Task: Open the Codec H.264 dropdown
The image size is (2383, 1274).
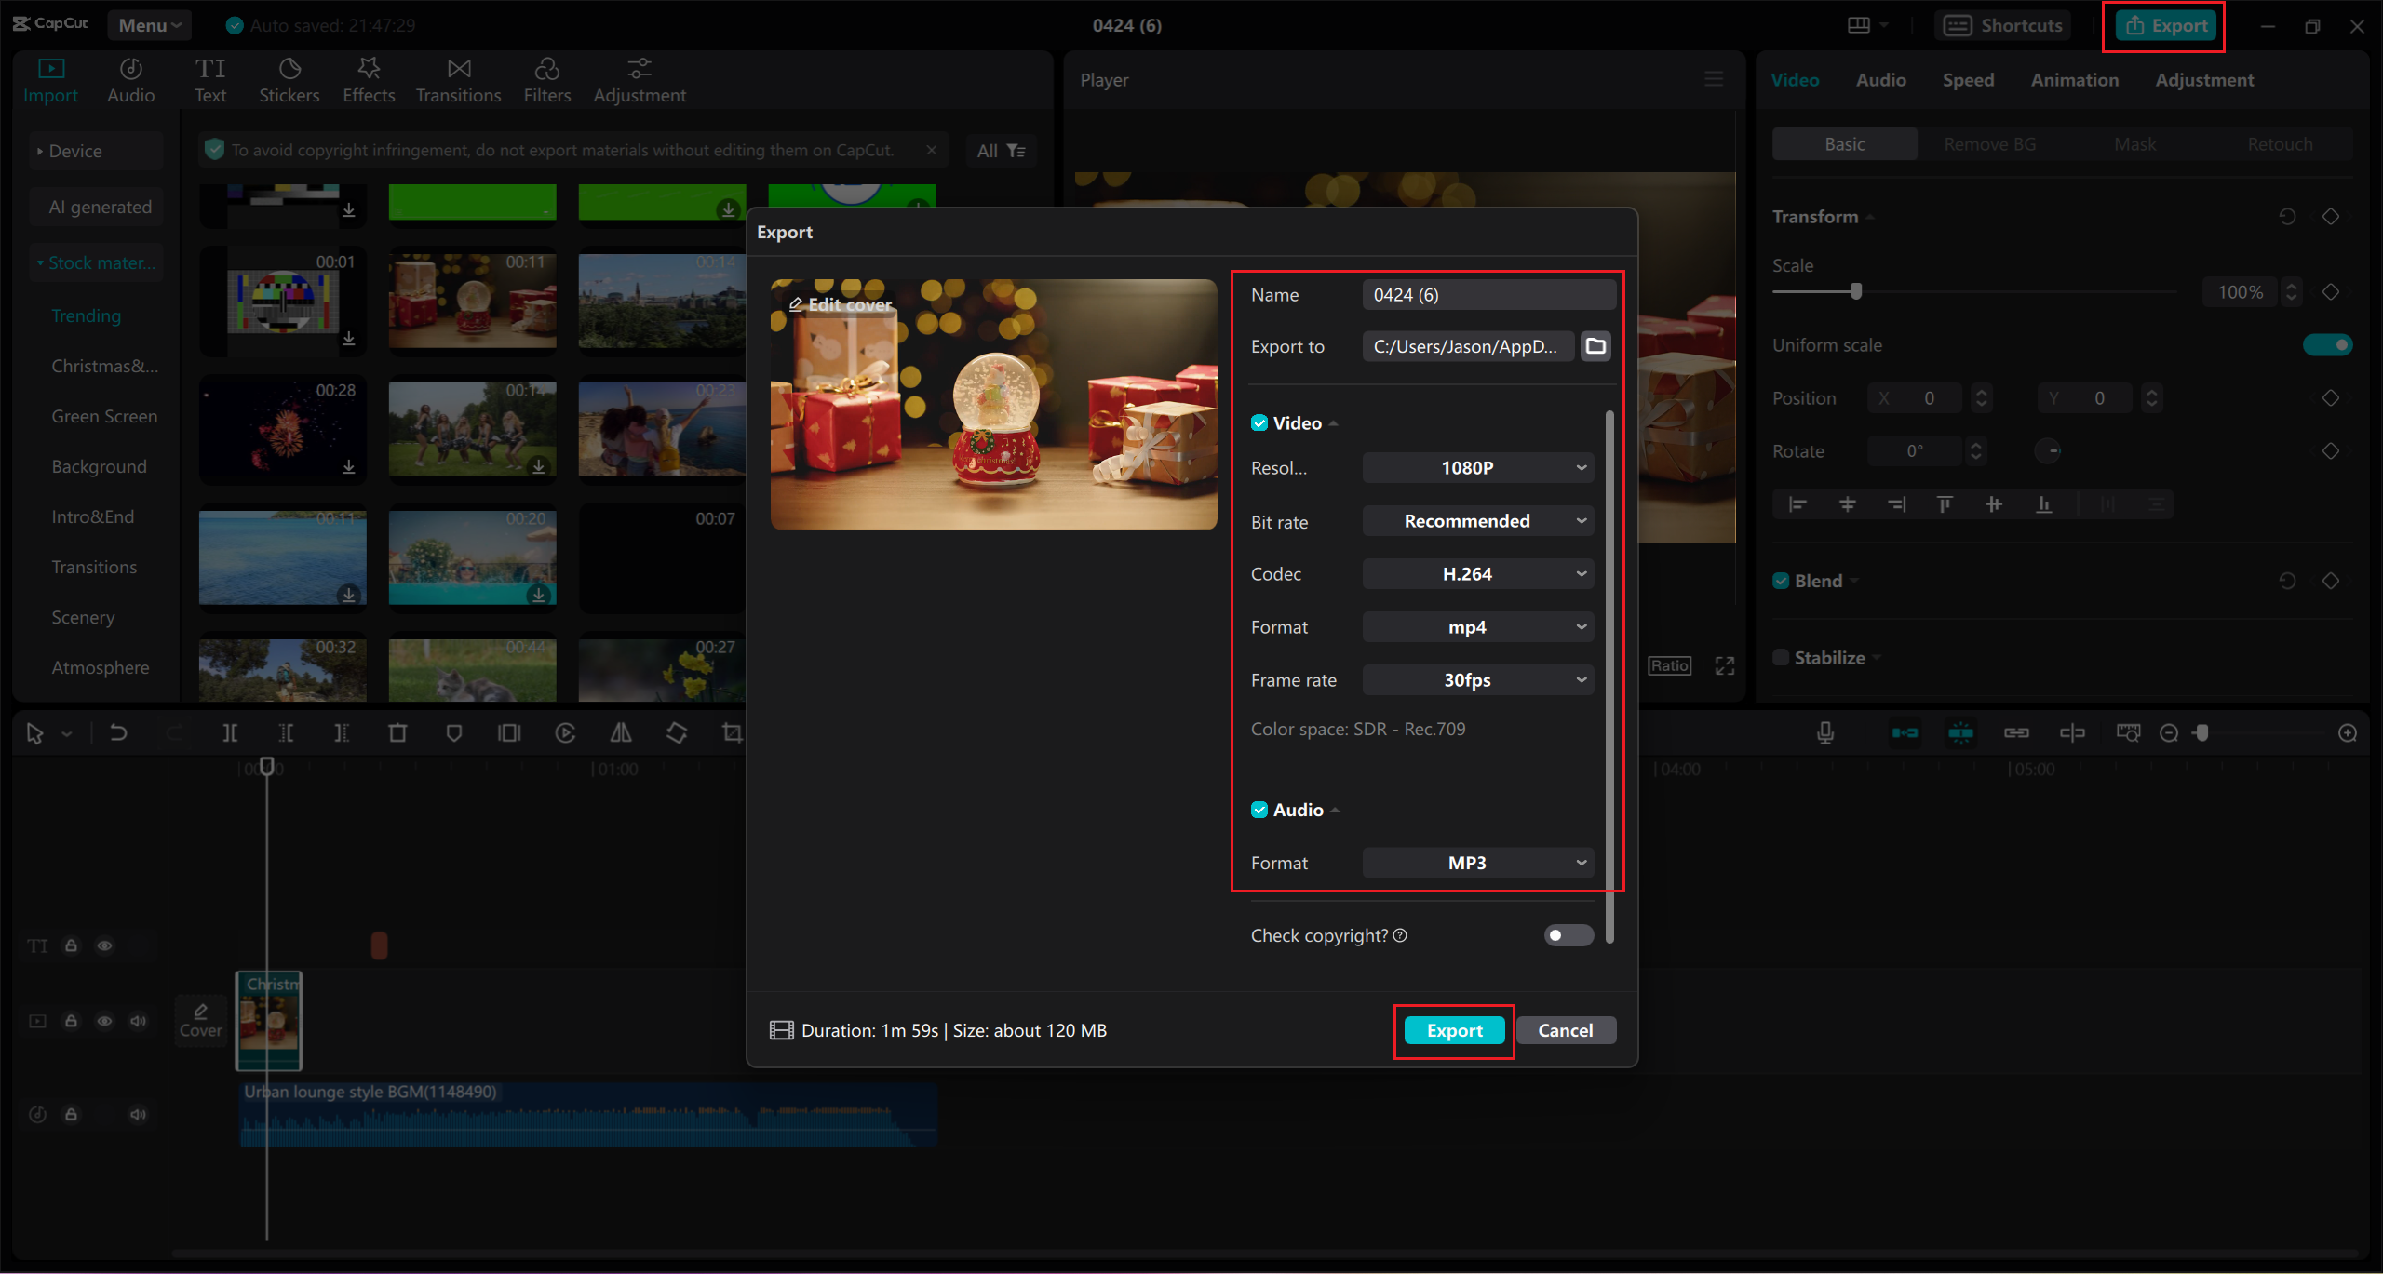Action: click(1478, 574)
